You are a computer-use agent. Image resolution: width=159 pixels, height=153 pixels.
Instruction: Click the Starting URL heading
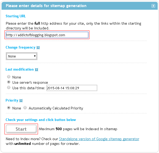(x=16, y=16)
